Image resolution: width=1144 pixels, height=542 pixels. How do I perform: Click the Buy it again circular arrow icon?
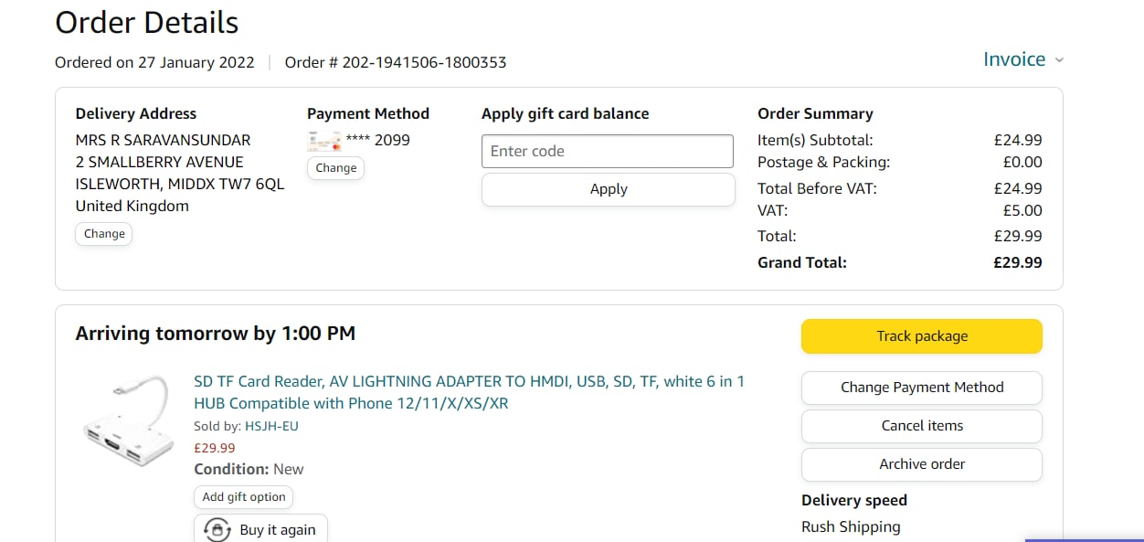point(217,530)
